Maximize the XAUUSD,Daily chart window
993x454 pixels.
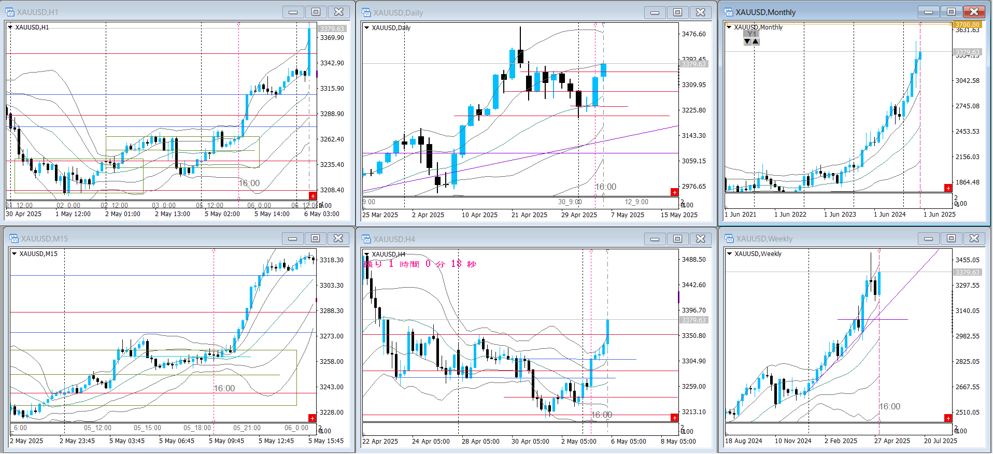coord(677,12)
